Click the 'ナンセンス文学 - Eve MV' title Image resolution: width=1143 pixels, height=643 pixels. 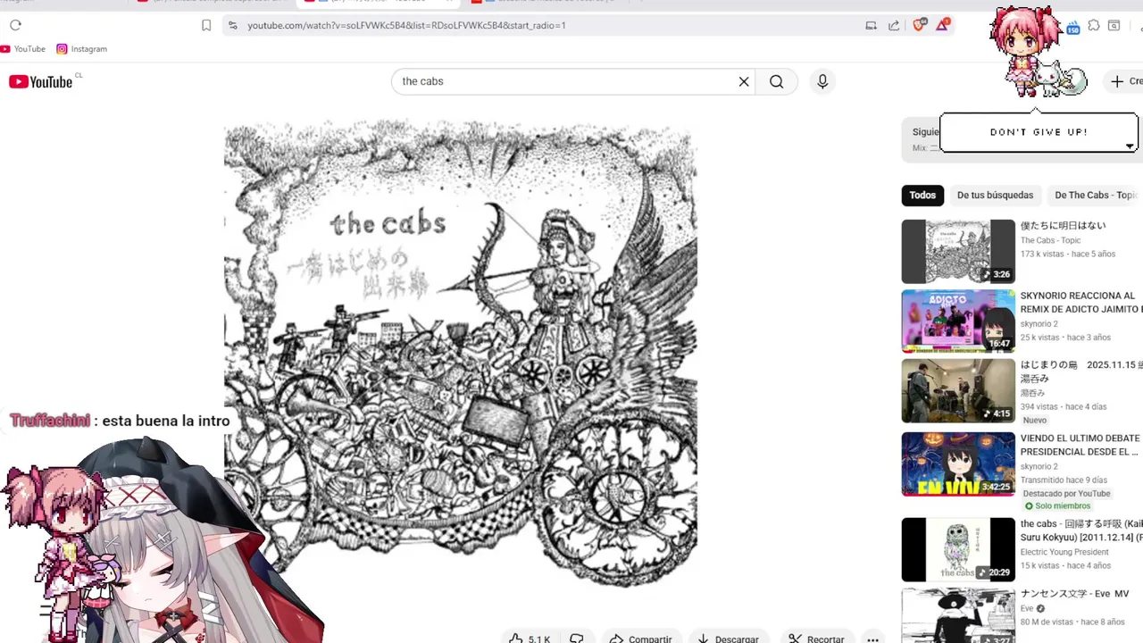point(1074,594)
